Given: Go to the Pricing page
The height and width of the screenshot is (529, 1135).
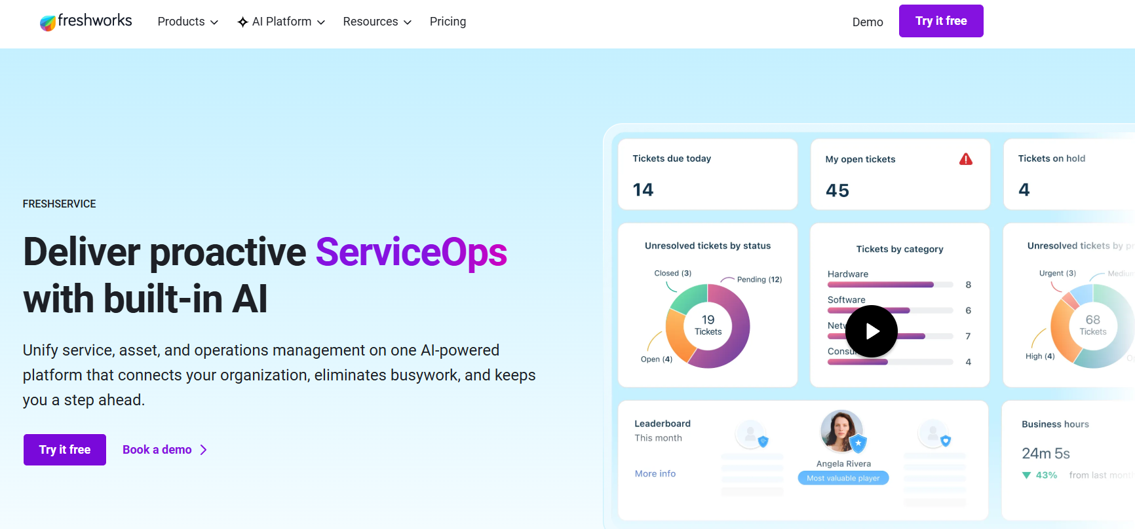Looking at the screenshot, I should (x=448, y=22).
